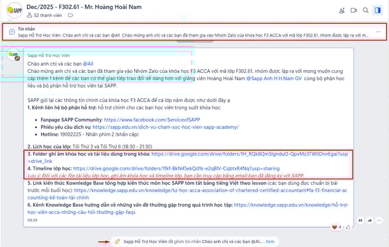
Task: Reply to message using quote icon
Action: click(x=360, y=221)
